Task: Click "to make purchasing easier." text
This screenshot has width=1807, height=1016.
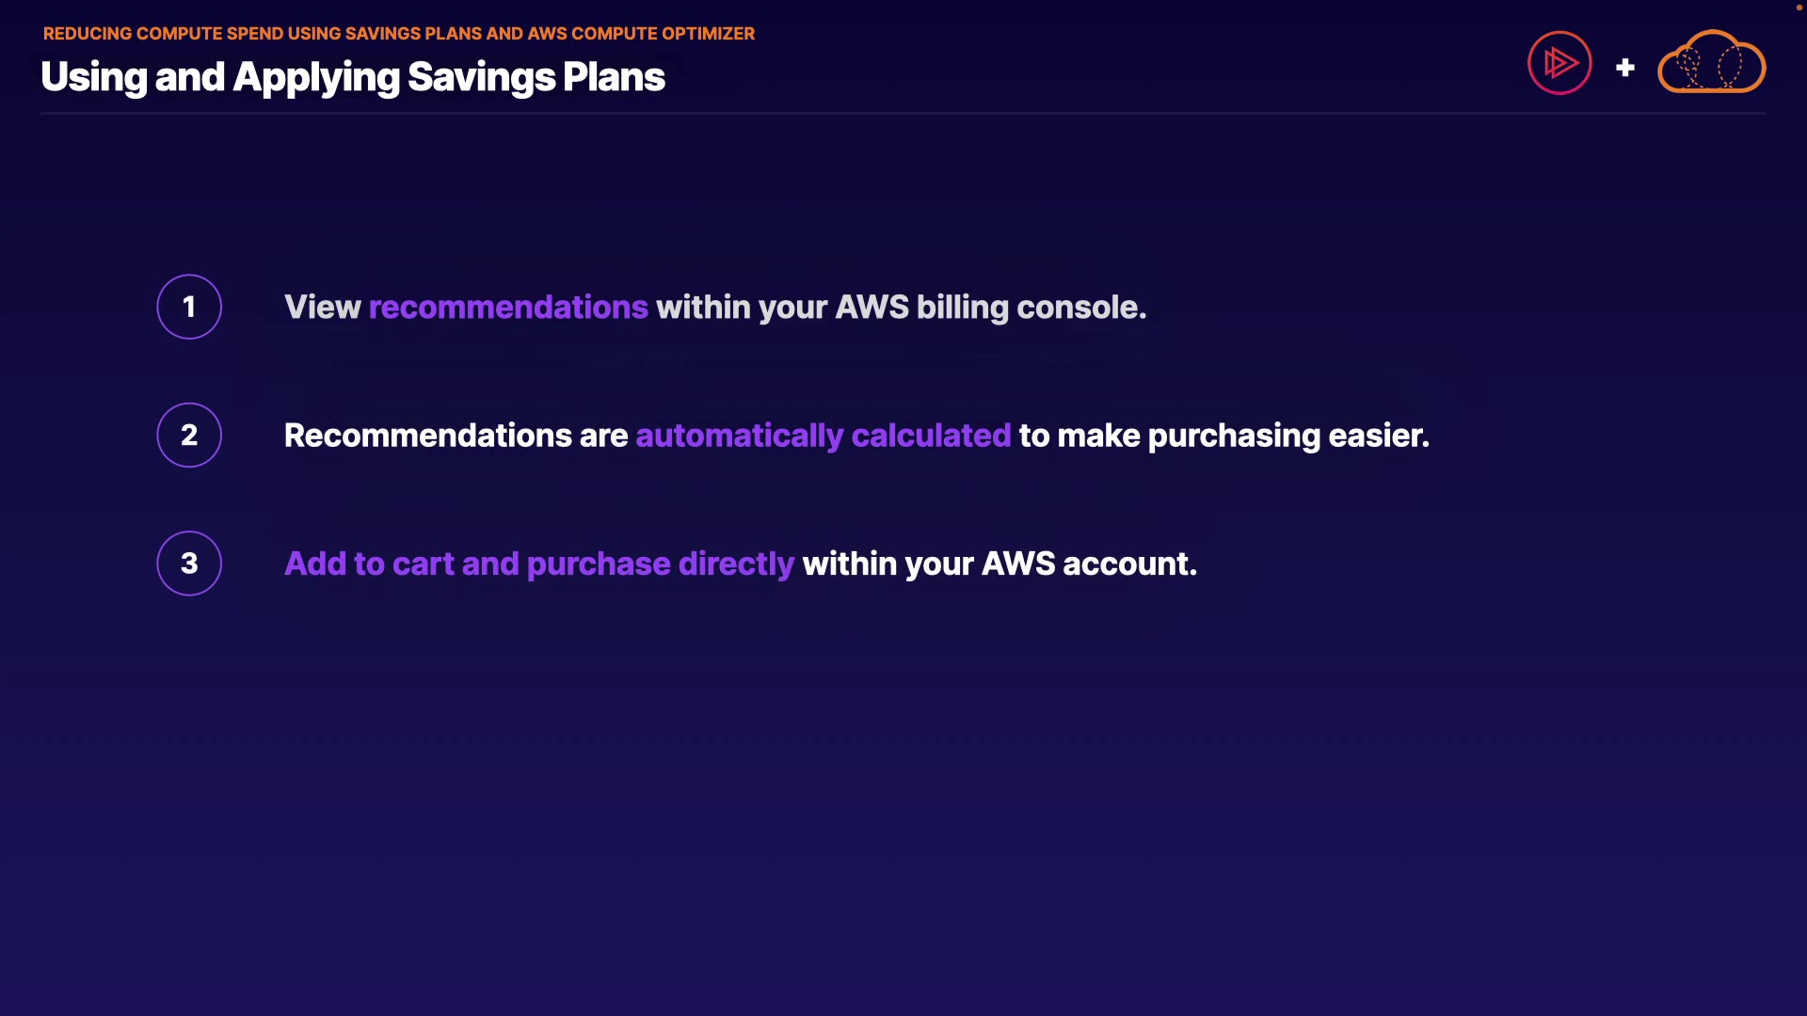Action: coord(1223,436)
